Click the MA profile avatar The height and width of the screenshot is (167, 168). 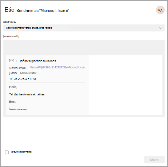(160, 10)
